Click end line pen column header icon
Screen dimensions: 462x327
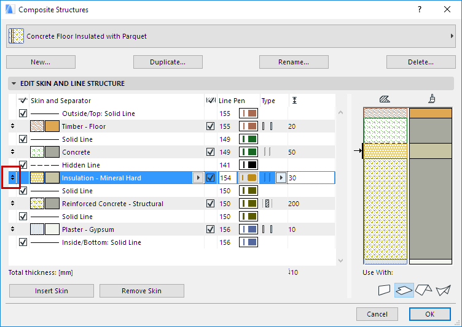coord(211,101)
